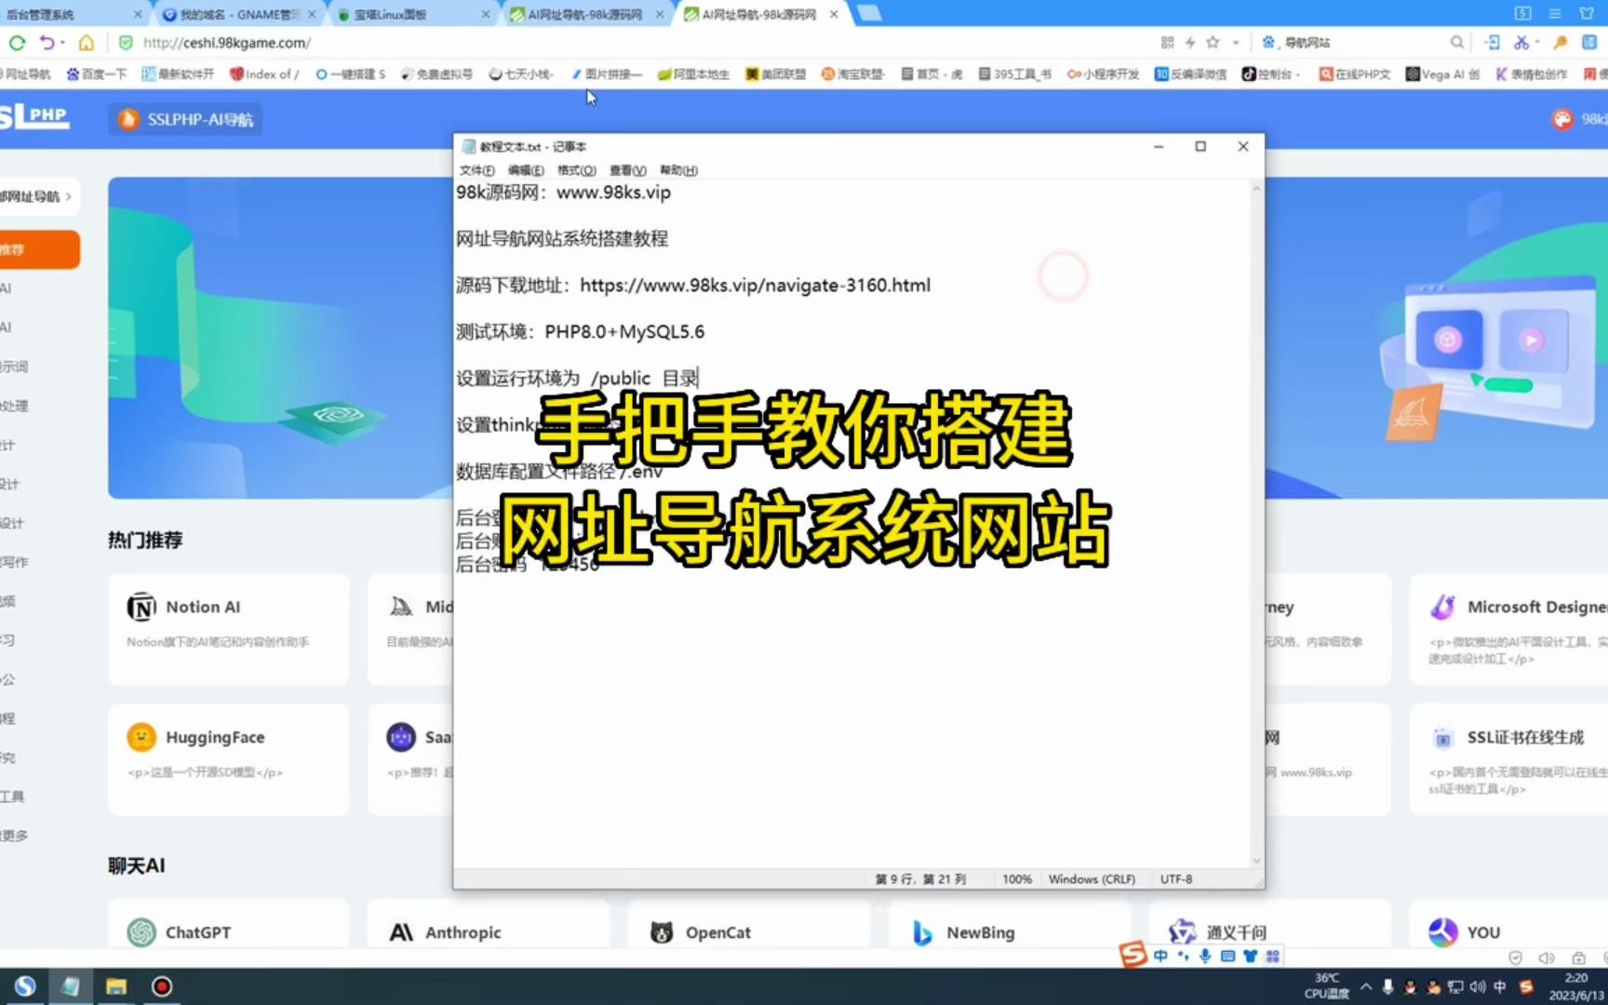
Task: Toggle Sogou punctuation mode button
Action: [x=1183, y=956]
